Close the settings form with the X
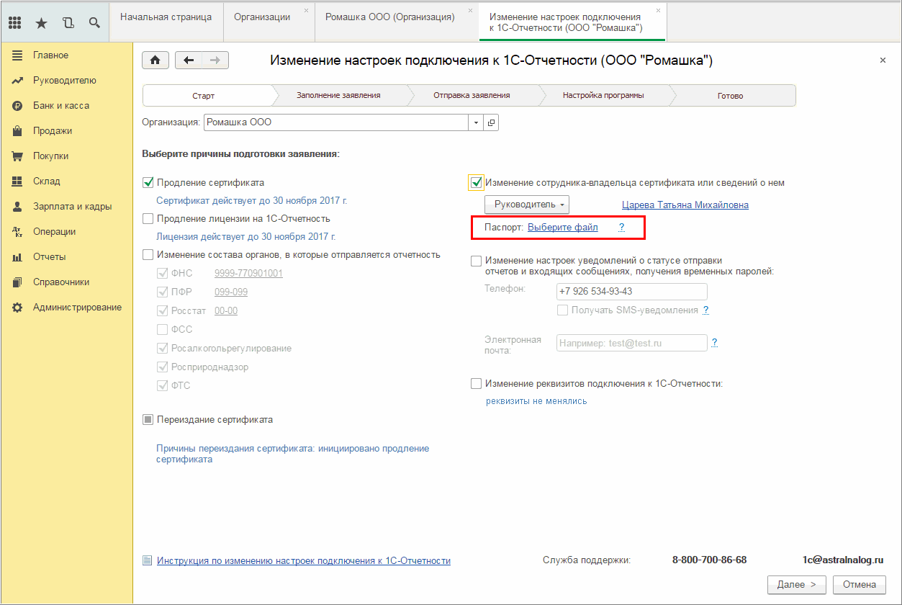The image size is (902, 605). click(x=883, y=60)
